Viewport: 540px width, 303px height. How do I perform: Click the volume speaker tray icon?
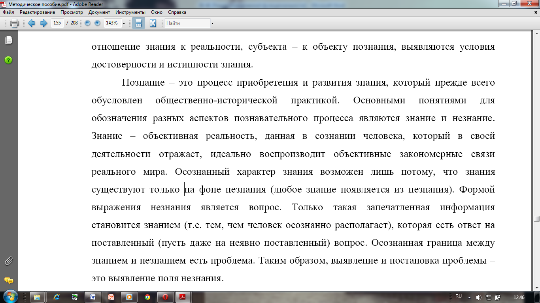click(x=479, y=297)
